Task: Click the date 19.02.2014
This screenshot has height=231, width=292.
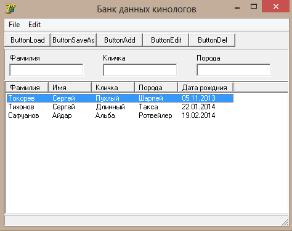Action: coord(198,115)
